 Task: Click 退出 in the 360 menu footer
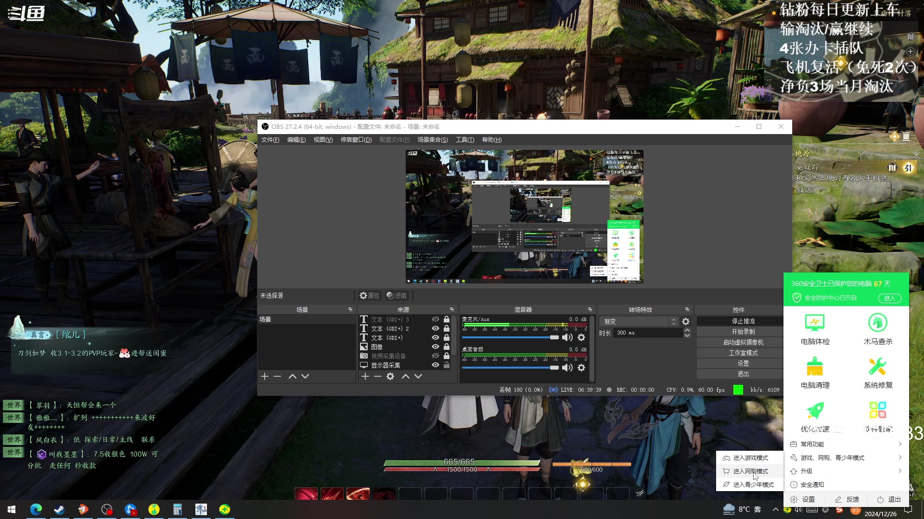tap(889, 499)
